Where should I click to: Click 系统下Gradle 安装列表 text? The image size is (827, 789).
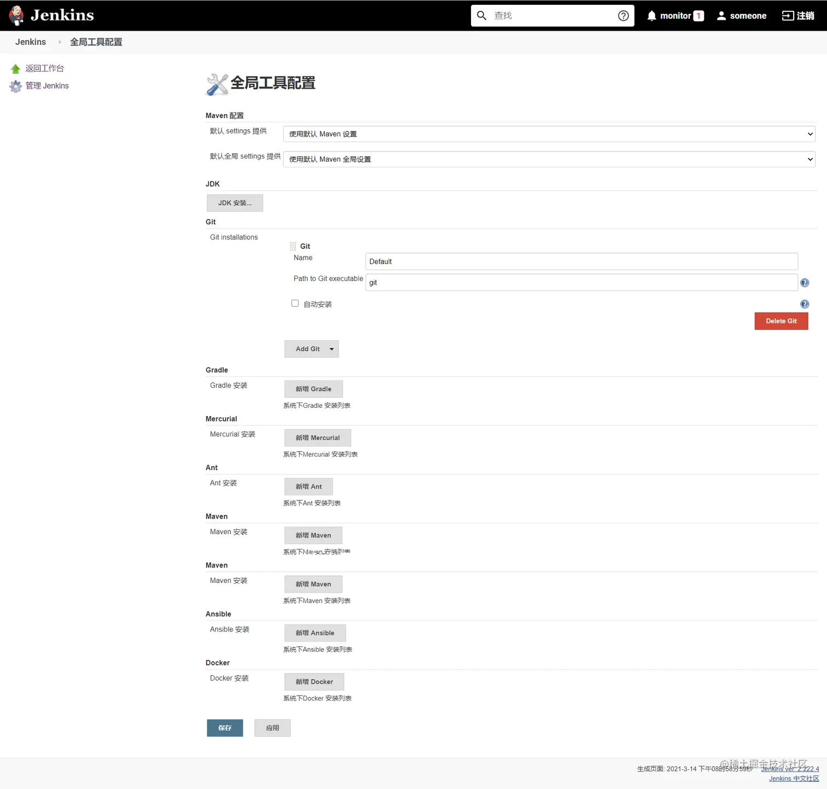click(x=317, y=406)
